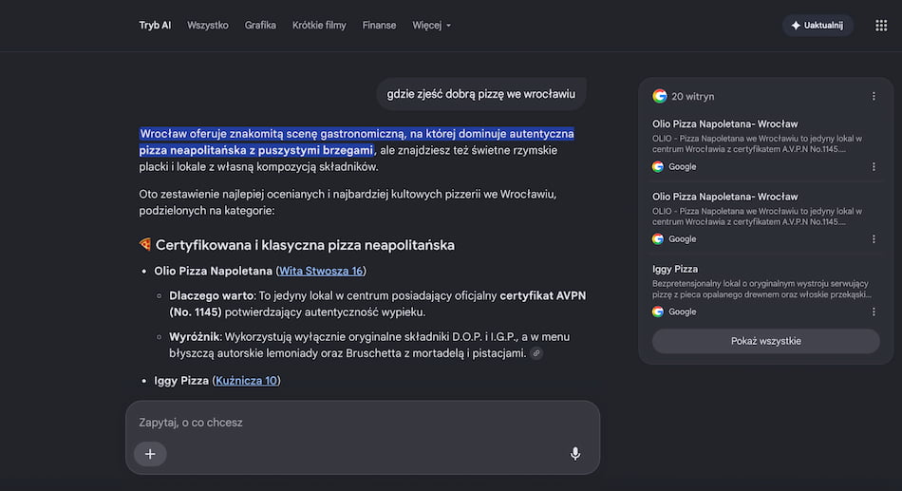
Task: Open the Finanse tab
Action: coord(379,26)
